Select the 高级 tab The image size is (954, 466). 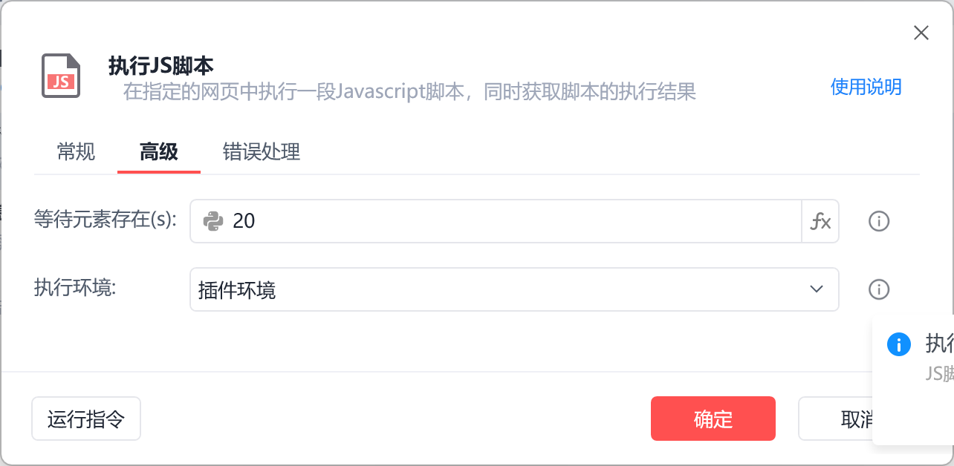point(159,152)
